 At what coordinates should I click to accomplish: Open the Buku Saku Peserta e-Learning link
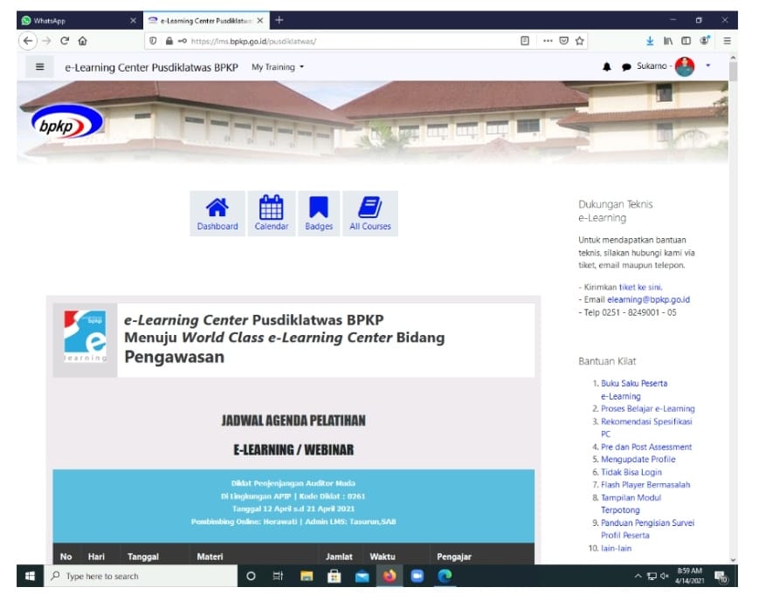click(634, 384)
